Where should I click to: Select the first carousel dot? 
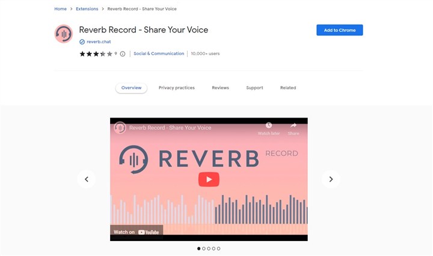(x=199, y=249)
